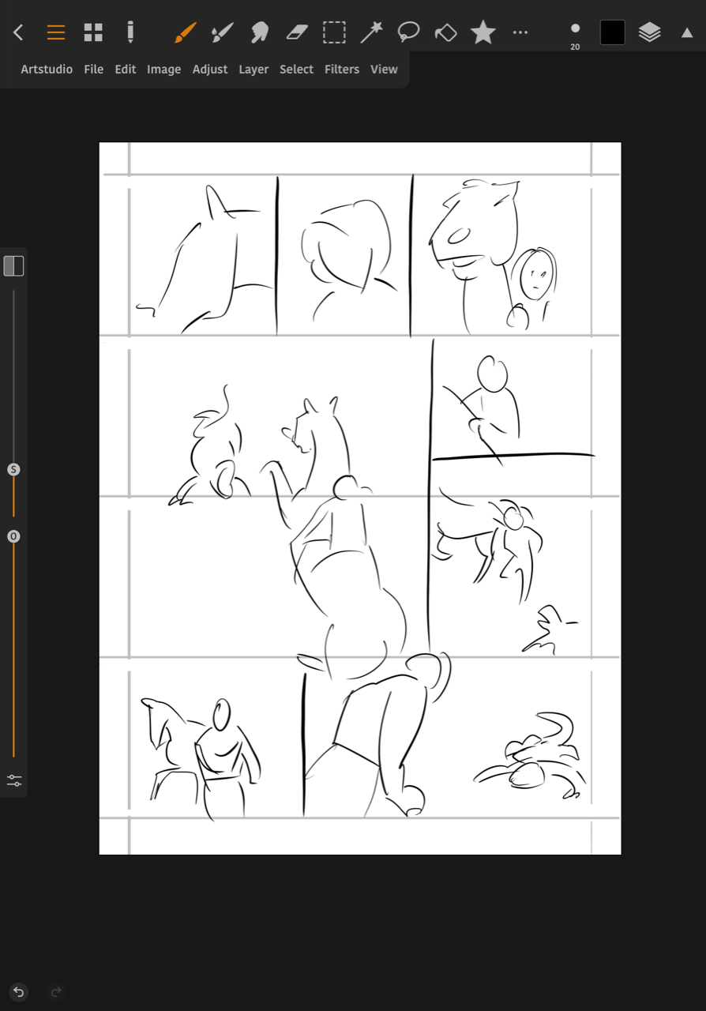706x1011 pixels.
Task: Select the Eraser tool
Action: coord(296,32)
